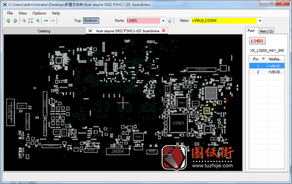Select the U6201 chip on the board
Screen dimensions: 292x184
pyautogui.click(x=138, y=137)
